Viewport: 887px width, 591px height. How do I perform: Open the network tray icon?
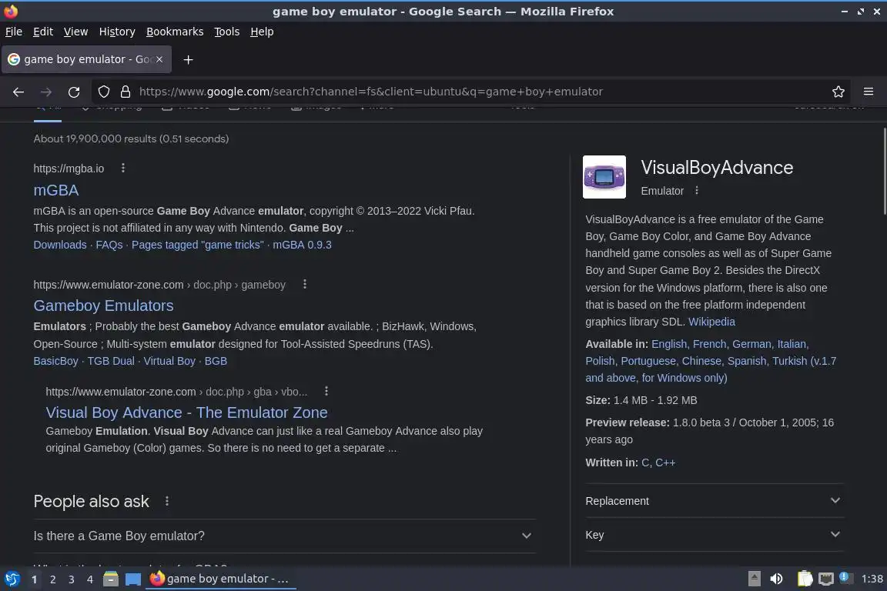[x=826, y=579]
